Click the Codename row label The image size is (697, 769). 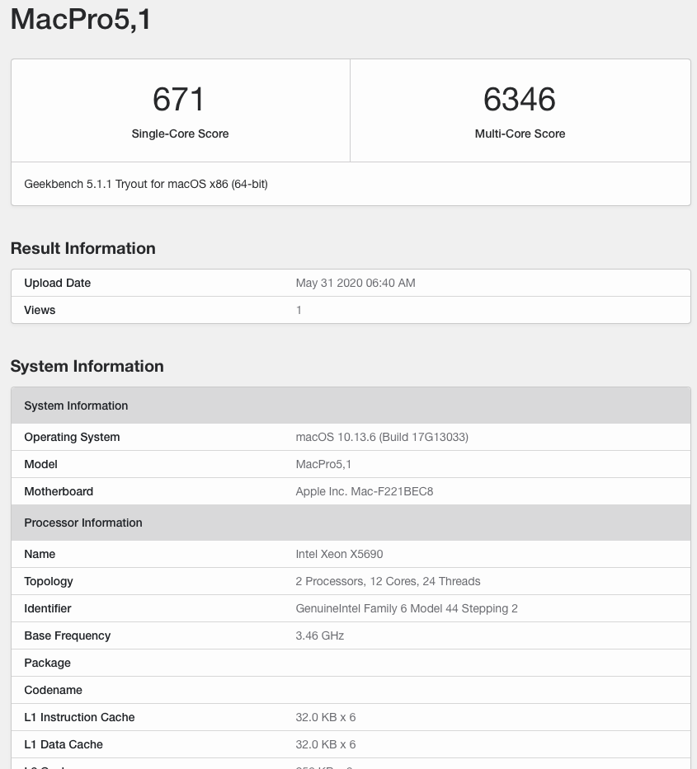tap(53, 690)
